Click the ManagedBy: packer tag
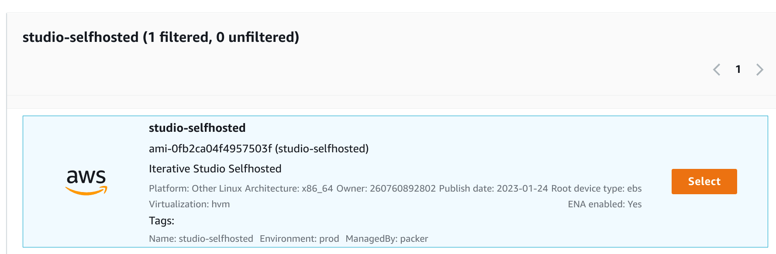Screen dimensions: 776x254 click(x=387, y=239)
